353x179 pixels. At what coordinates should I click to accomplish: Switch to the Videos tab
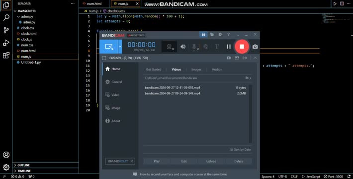click(x=176, y=69)
